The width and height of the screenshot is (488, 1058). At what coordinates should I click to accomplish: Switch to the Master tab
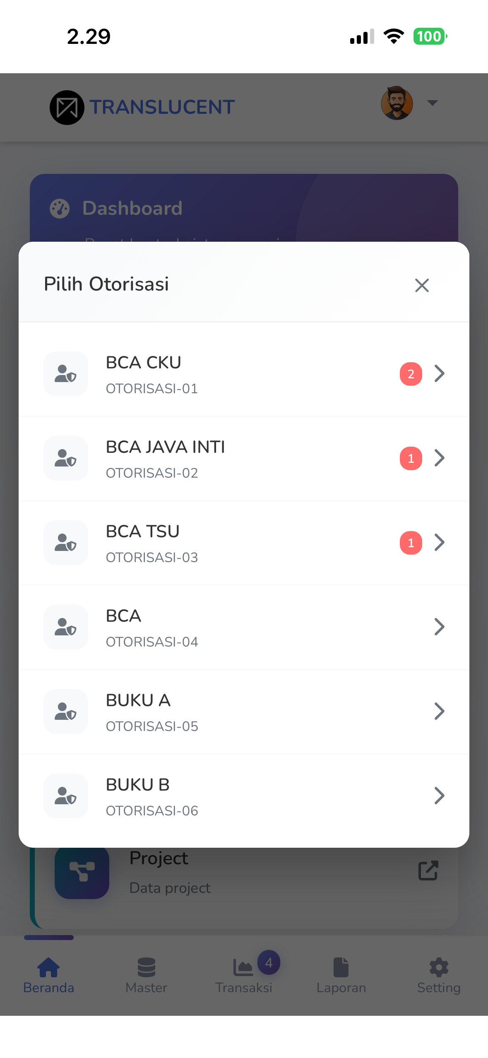[x=146, y=976]
